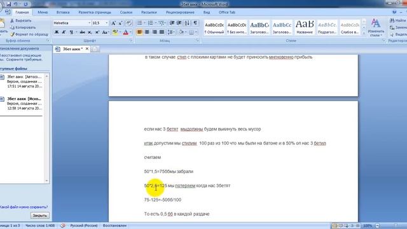The image size is (407, 229).
Task: Click the Sort (A-Z) icon
Action: pyautogui.click(x=187, y=24)
